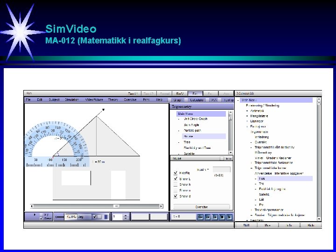Click the Hide button in Matematikk panel
The height and width of the screenshot is (252, 336).
coord(311,225)
